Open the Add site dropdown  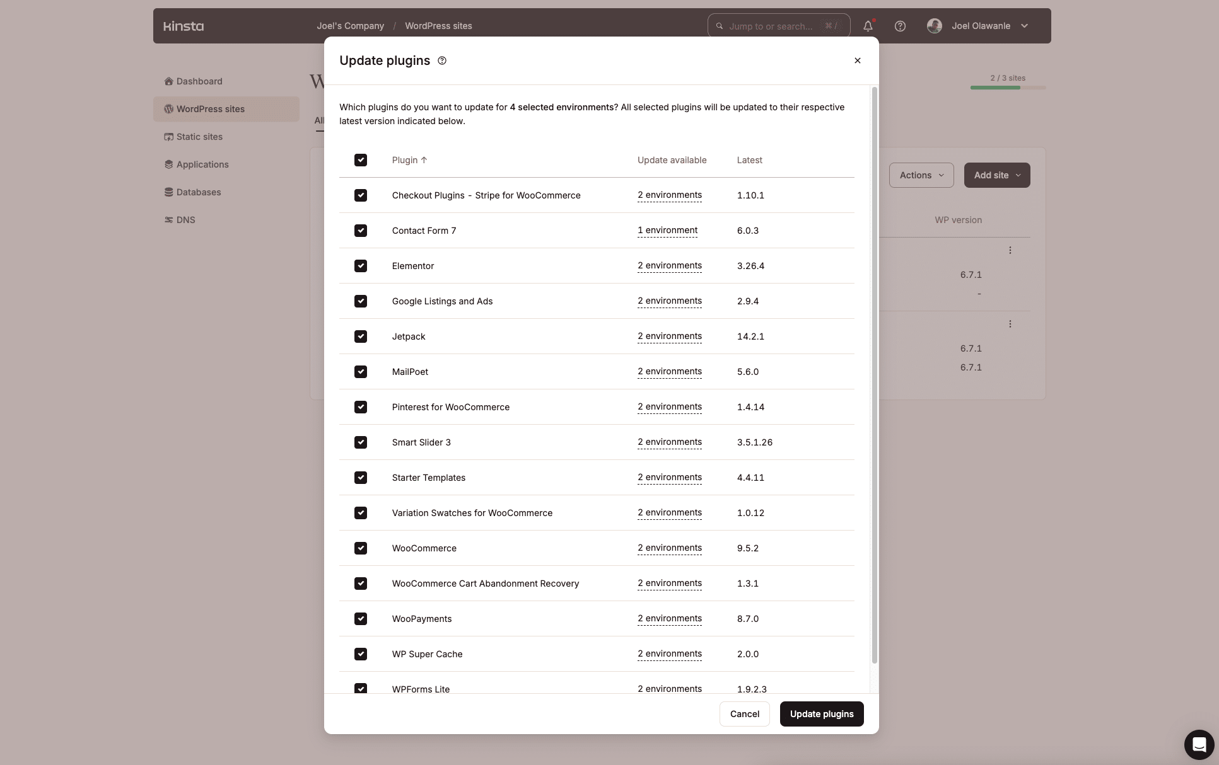(996, 175)
